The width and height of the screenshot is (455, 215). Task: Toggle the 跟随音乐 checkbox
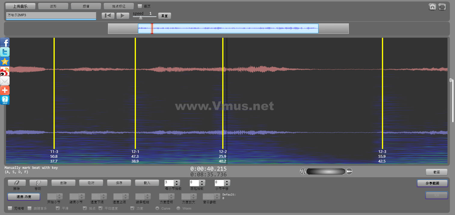point(29,208)
